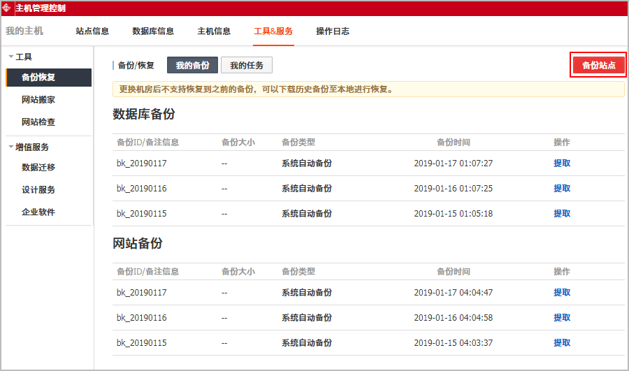
Task: Select bk_20190117 in 数据库备份 table
Action: (142, 163)
